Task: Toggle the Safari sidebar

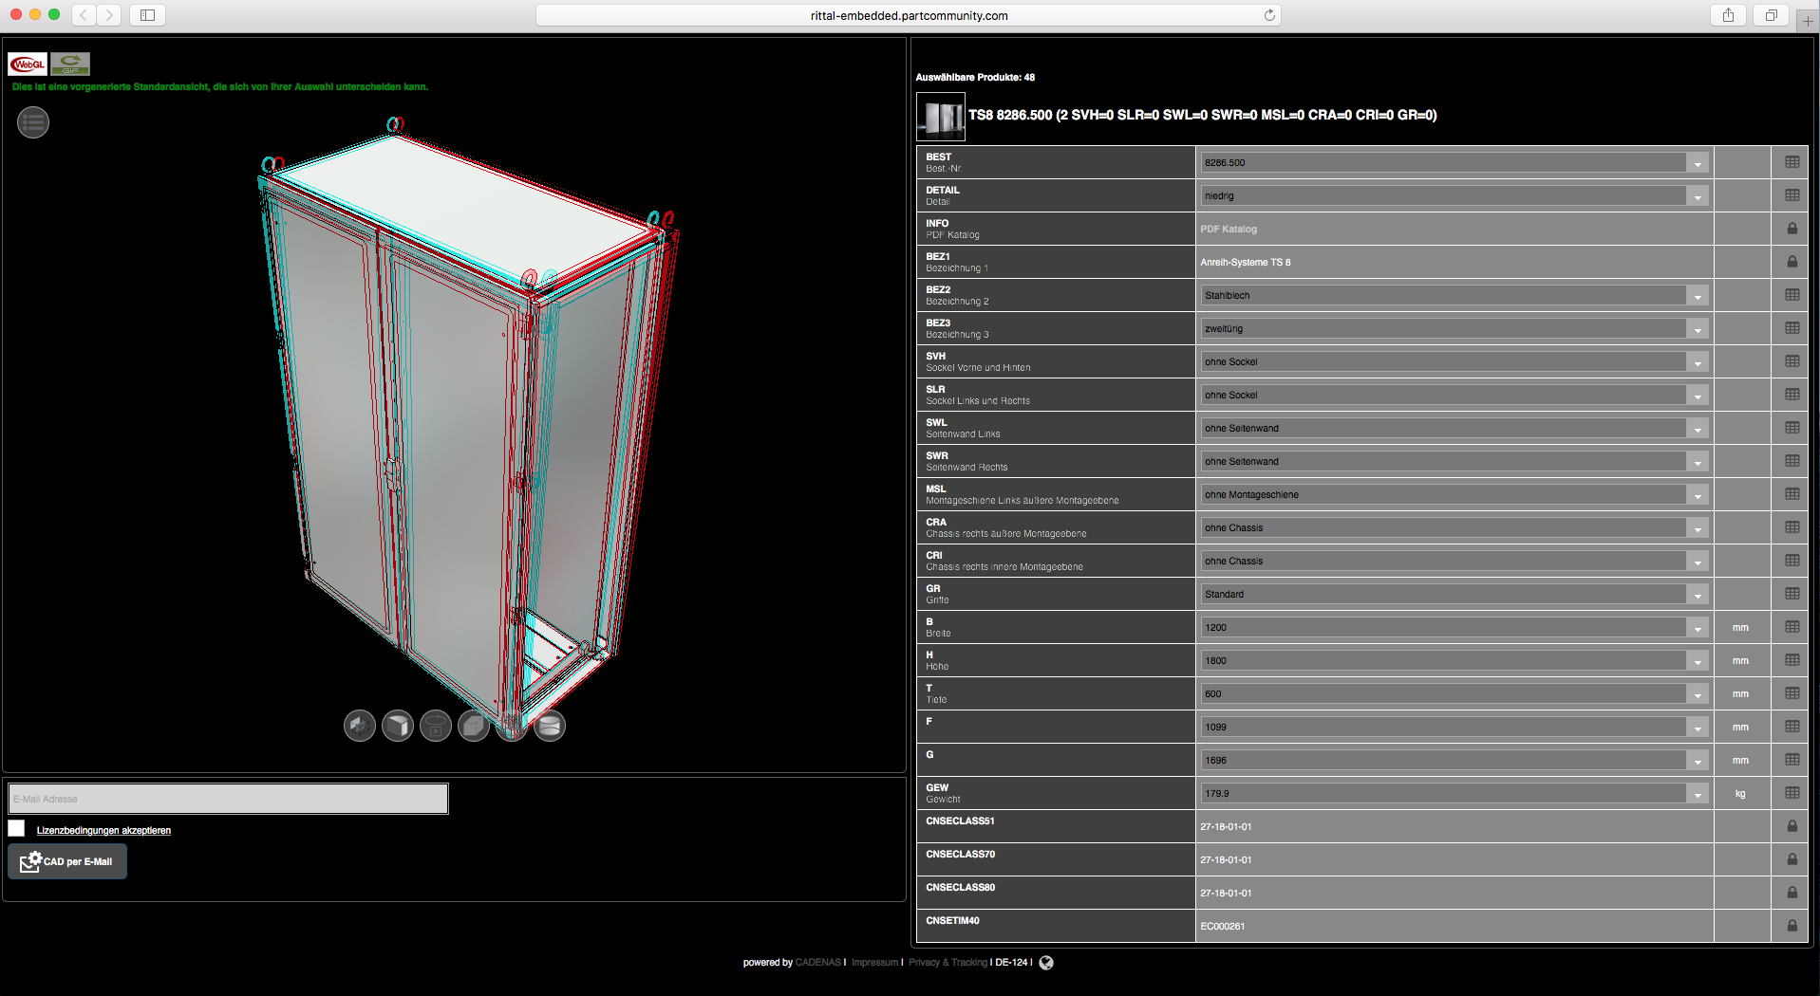Action: [147, 15]
